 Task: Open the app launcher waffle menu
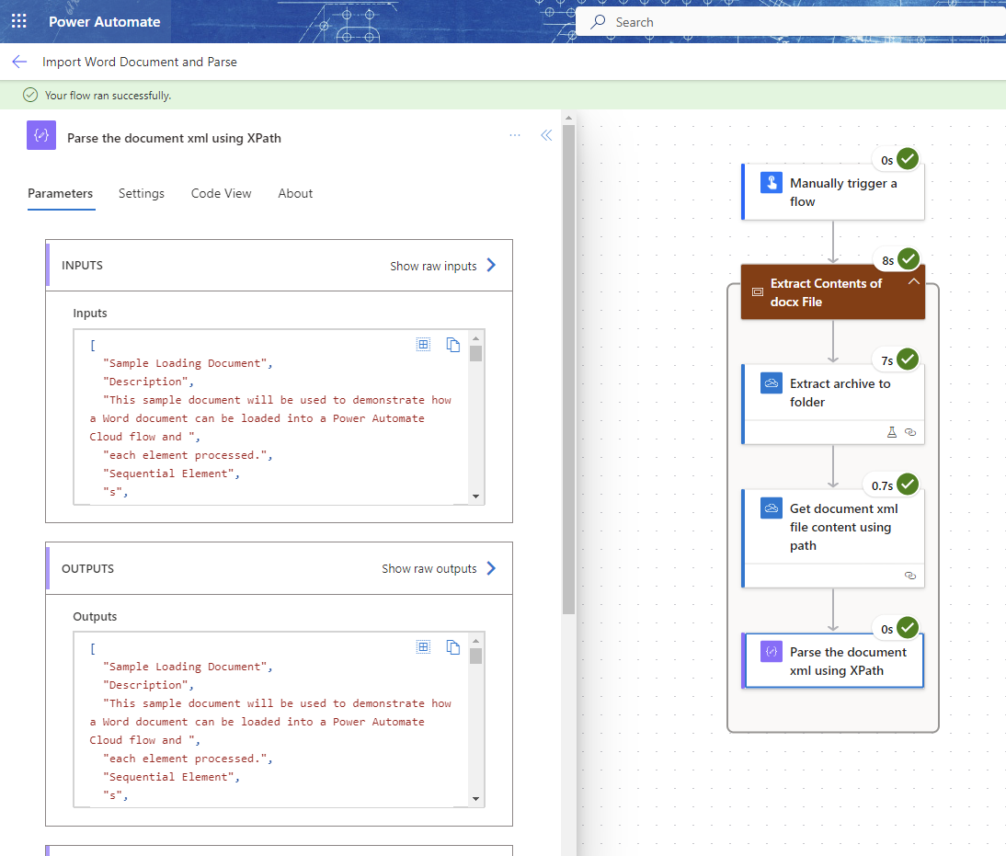(19, 21)
